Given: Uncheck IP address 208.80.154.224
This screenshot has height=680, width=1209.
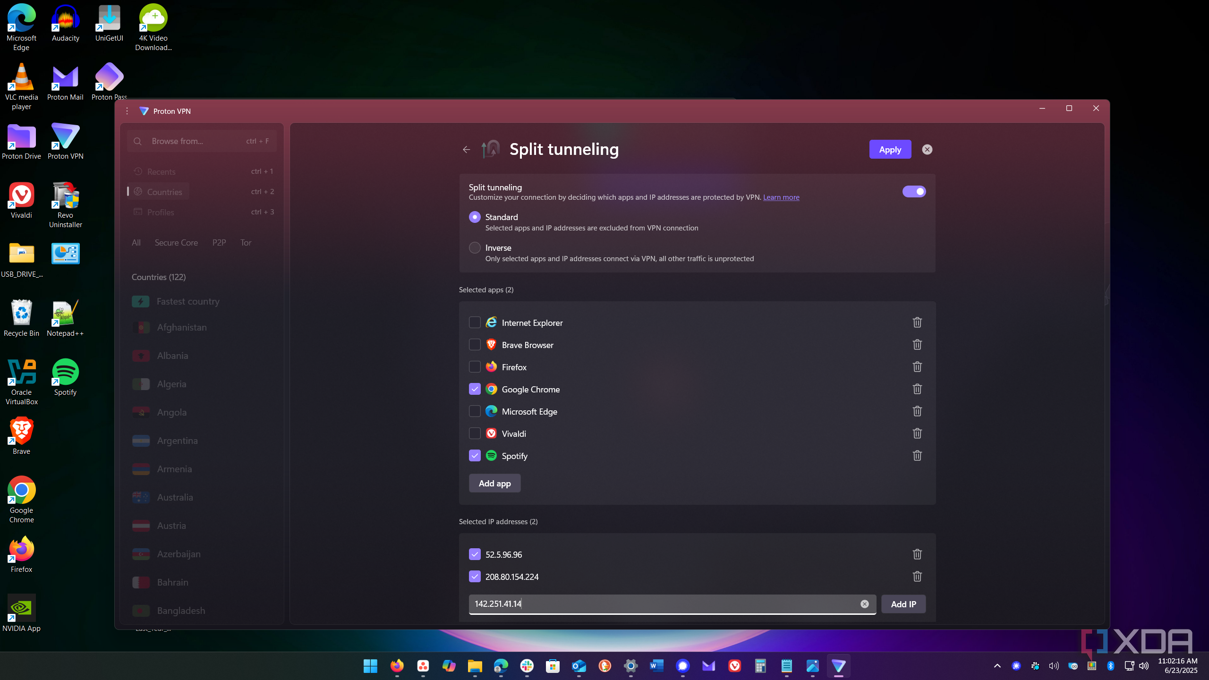Looking at the screenshot, I should click(475, 577).
